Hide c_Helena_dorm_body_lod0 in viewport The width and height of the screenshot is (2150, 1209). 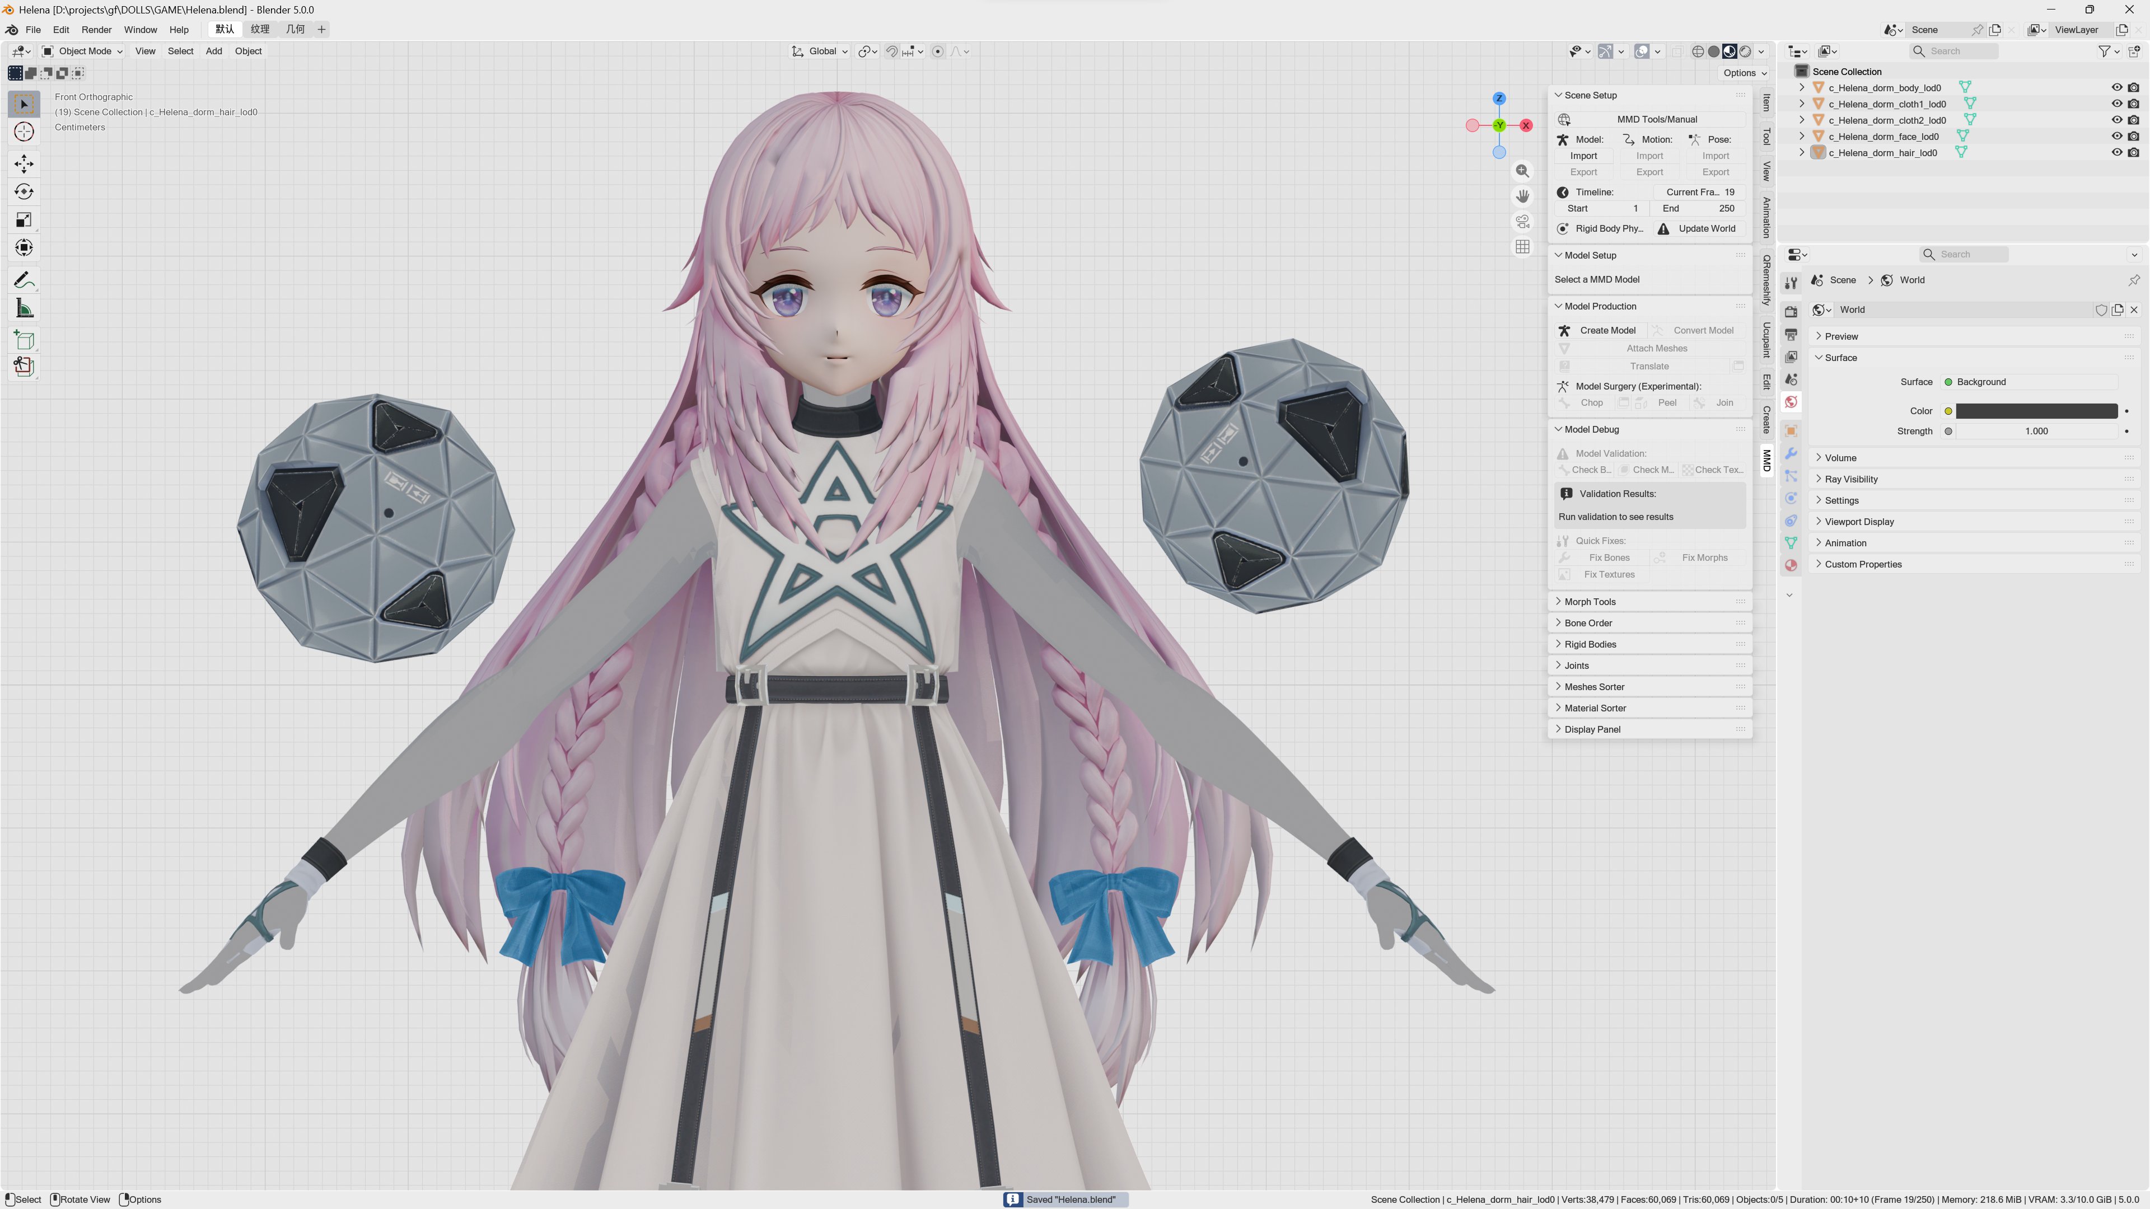click(2116, 88)
